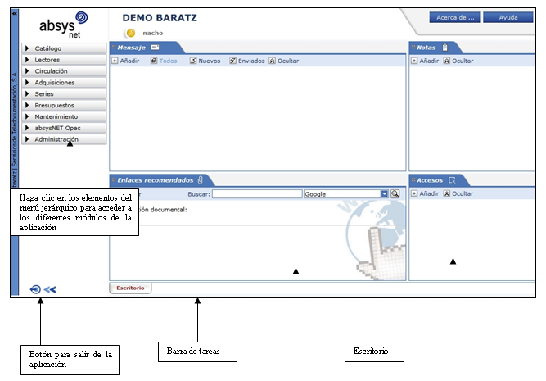
Task: Expand the Adquisiciones menu arrow
Action: tap(27, 82)
